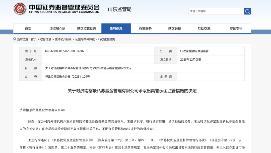Click the 首页 breadcrumb link
The width and height of the screenshot is (271, 153).
click(34, 39)
